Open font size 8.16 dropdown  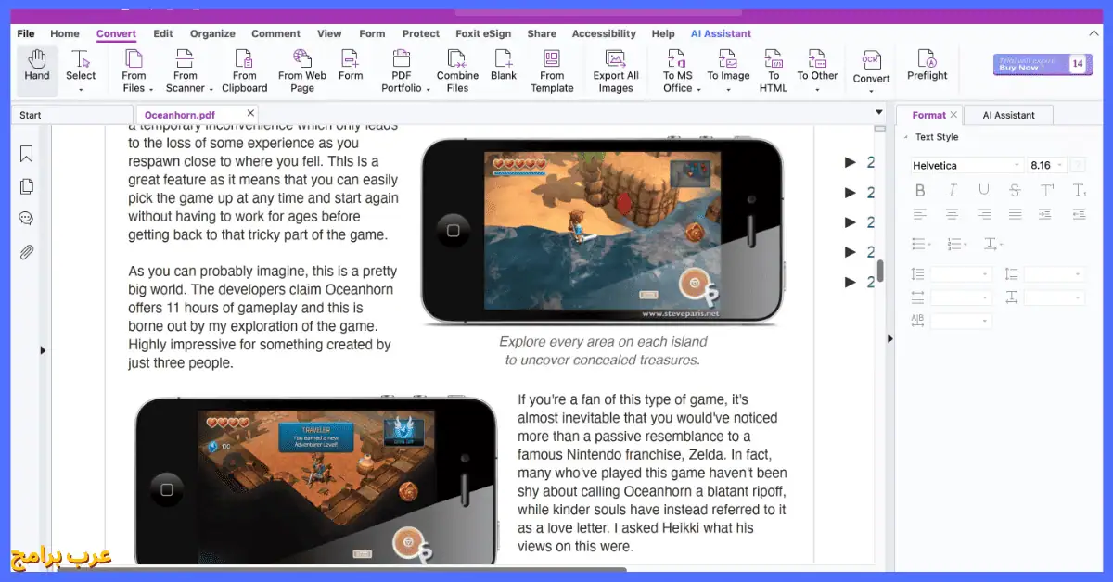pyautogui.click(x=1047, y=165)
